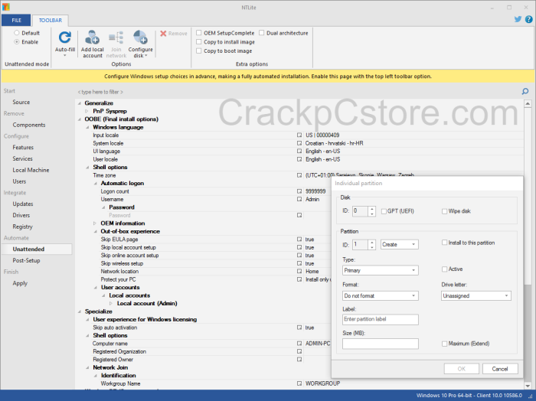The width and height of the screenshot is (536, 401).
Task: Open the FILE menu tab
Action: click(16, 20)
